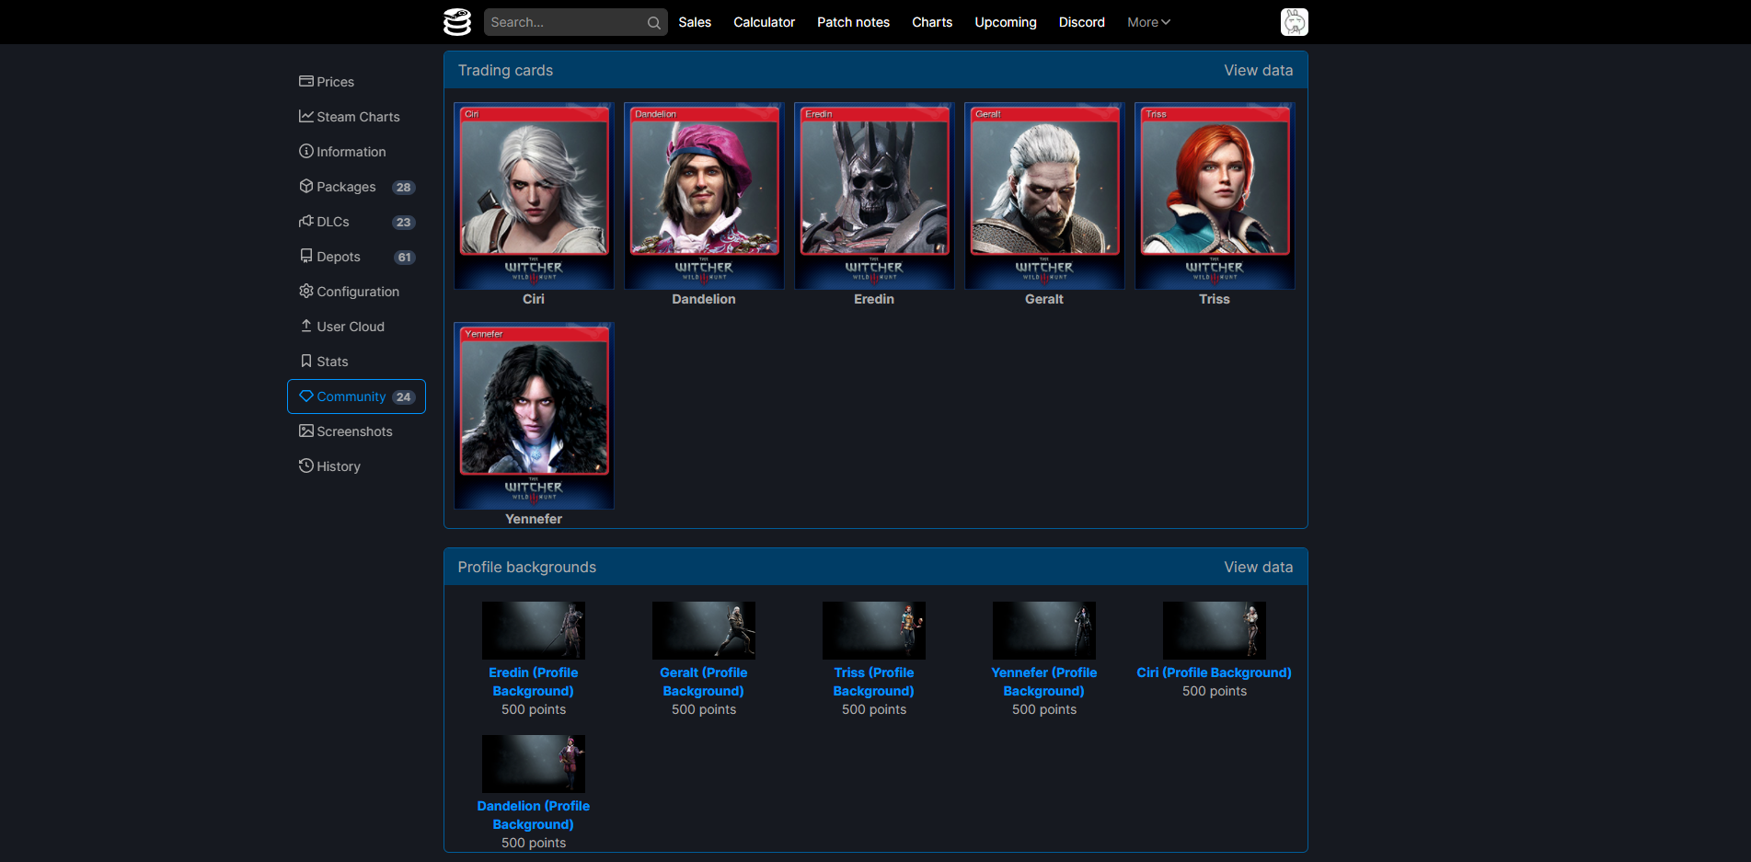Open the DLCs section
Viewport: 1751px width, 862px height.
click(356, 222)
